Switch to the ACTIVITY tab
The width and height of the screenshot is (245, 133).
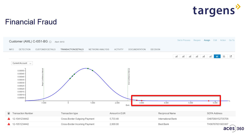coord(119,49)
